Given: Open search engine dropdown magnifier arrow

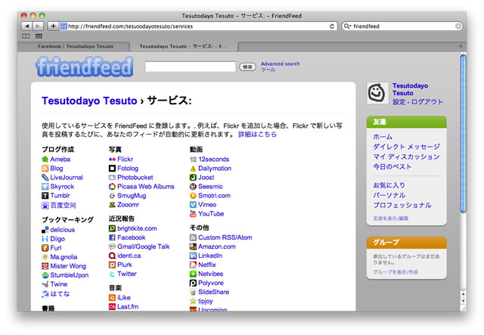Looking at the screenshot, I should pos(348,26).
